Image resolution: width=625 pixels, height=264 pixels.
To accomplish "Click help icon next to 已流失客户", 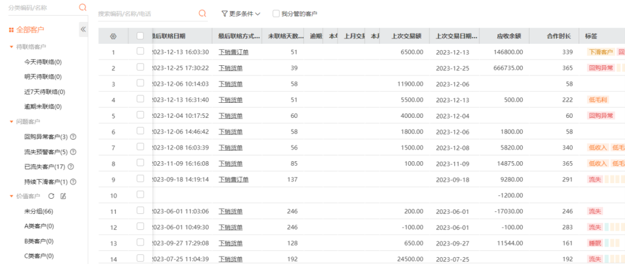I will click(71, 167).
